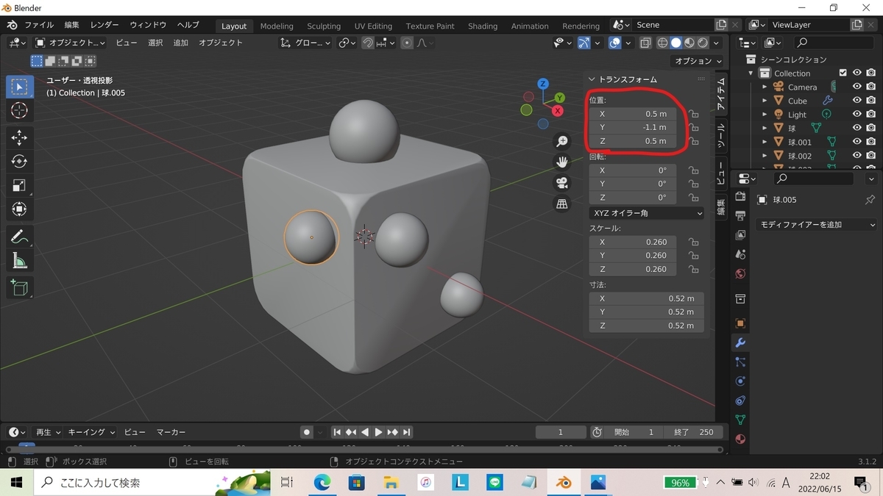
Task: Select the Add Cube tool
Action: pos(20,287)
